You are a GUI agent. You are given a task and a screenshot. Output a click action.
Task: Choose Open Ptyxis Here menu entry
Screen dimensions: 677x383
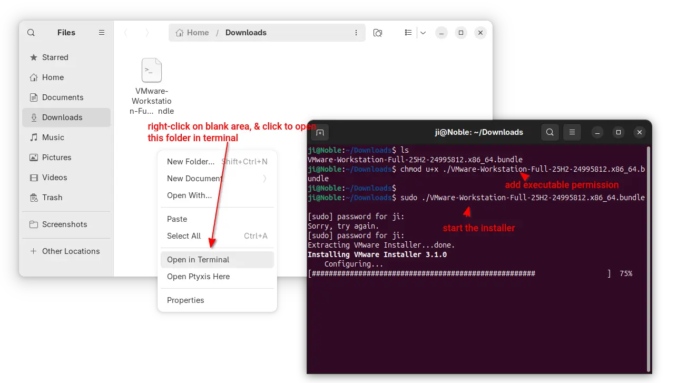(198, 277)
